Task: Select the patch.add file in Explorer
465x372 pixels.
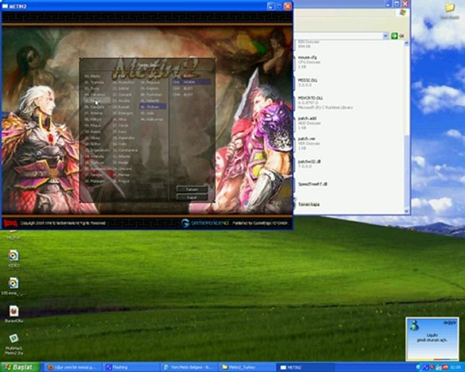Action: coord(308,123)
